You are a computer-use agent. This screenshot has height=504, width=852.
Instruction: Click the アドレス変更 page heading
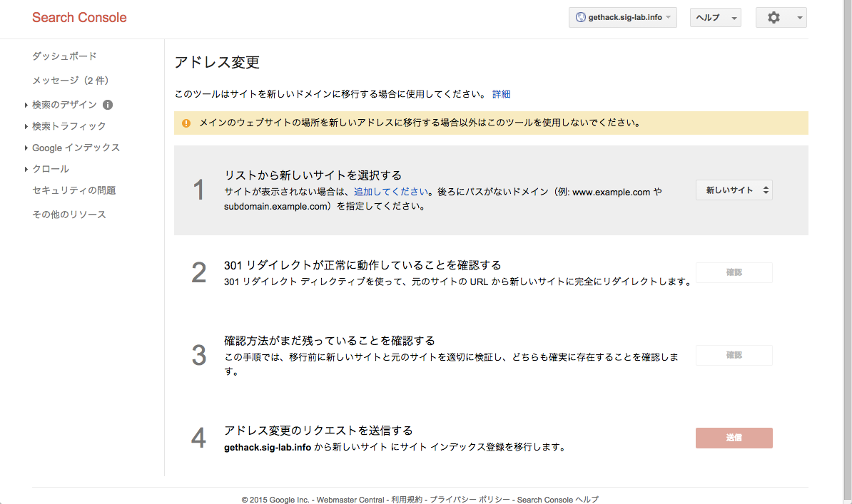click(217, 63)
